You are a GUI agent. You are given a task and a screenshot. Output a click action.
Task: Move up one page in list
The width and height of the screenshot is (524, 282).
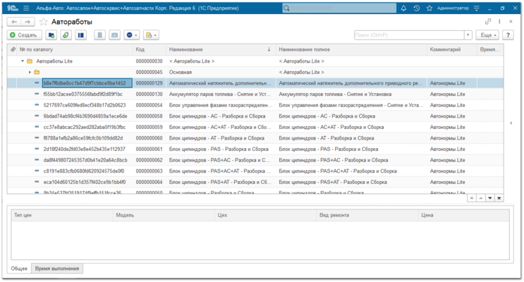click(x=480, y=198)
